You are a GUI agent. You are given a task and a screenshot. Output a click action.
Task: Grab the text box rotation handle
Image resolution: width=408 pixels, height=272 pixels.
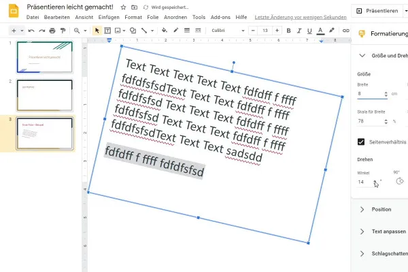[234, 63]
